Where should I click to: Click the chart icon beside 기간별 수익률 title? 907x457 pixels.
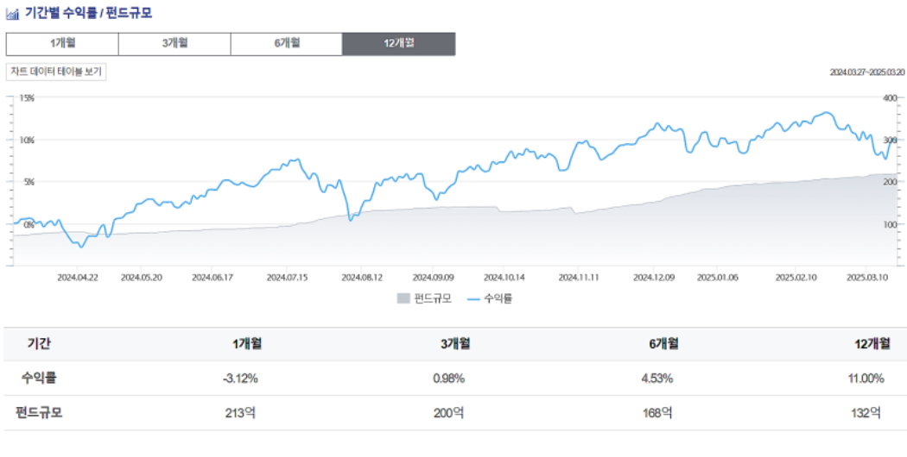(x=13, y=13)
